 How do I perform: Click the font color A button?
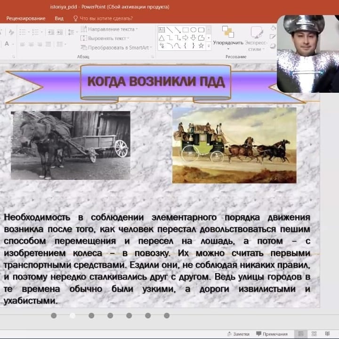(x=7, y=44)
